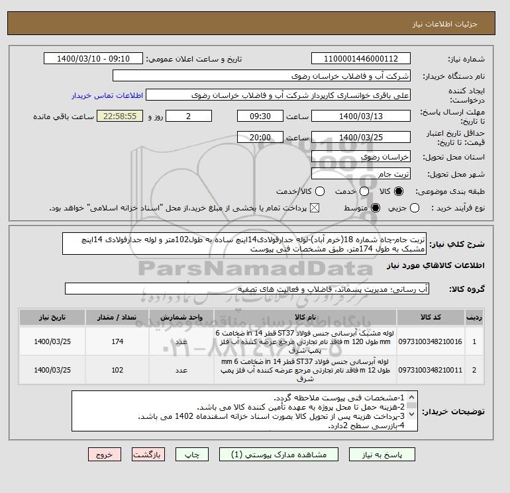Click quantity cell 102
Image resolution: width=510 pixels, height=493 pixels.
tap(117, 370)
